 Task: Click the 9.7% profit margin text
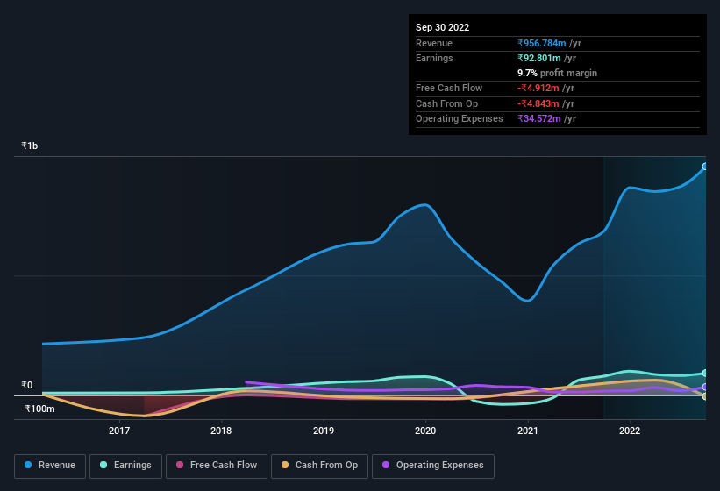(x=557, y=73)
